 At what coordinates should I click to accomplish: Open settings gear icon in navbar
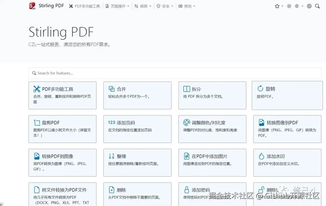click(309, 6)
